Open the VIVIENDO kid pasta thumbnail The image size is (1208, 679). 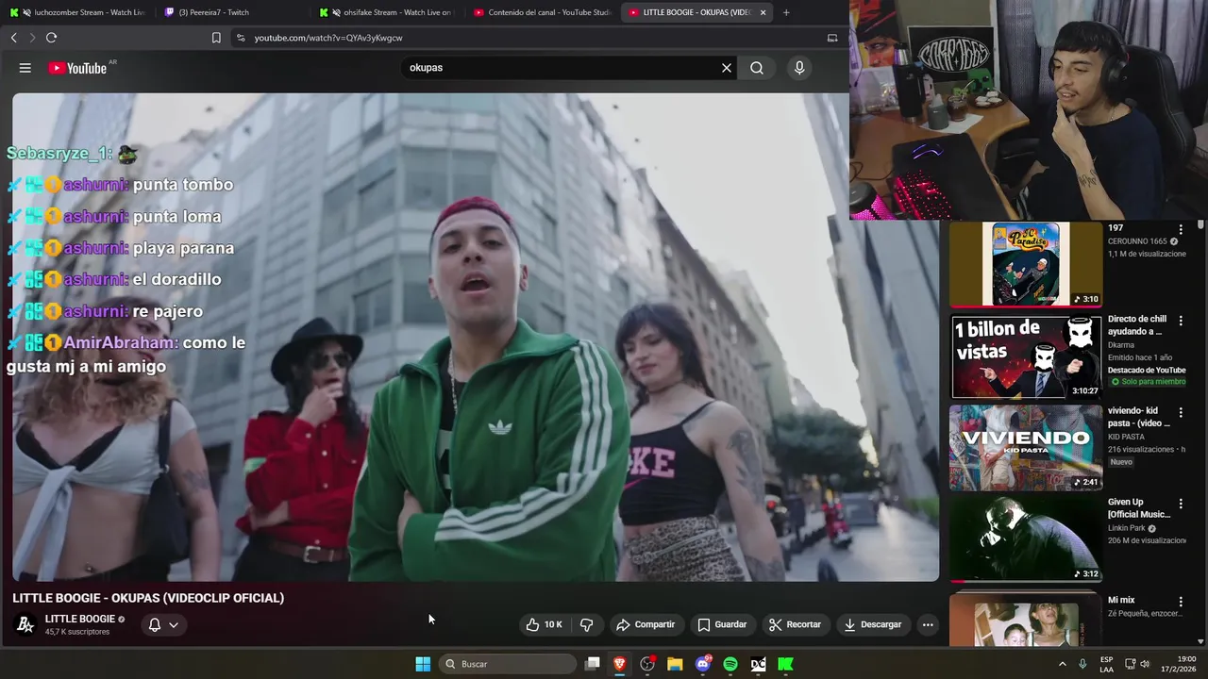[1026, 448]
